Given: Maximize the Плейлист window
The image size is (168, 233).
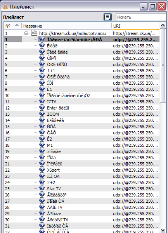Looking at the screenshot, I should click(x=152, y=6).
